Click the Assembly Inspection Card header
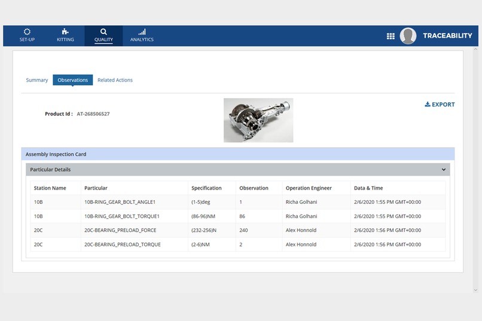Image resolution: width=482 pixels, height=321 pixels. (238, 154)
